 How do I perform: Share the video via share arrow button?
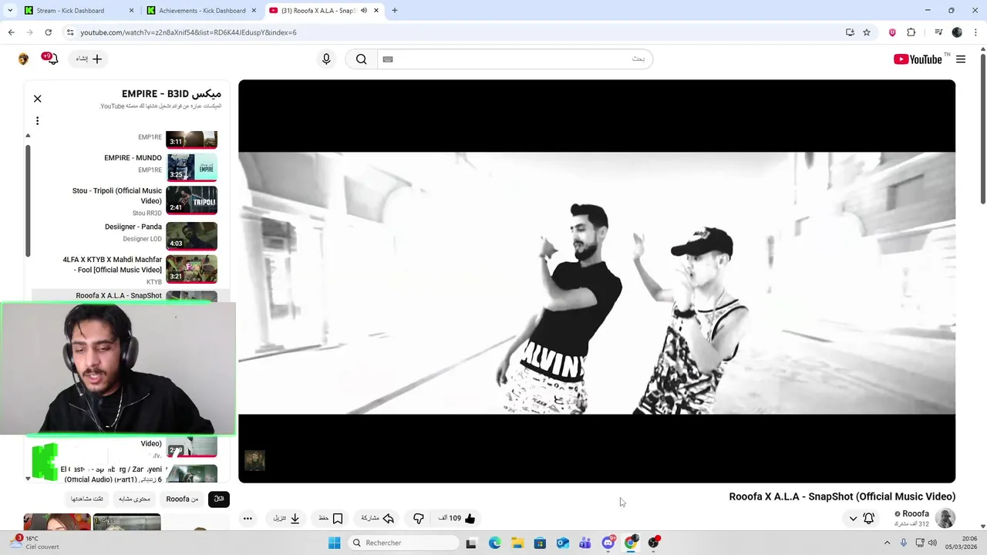(379, 518)
